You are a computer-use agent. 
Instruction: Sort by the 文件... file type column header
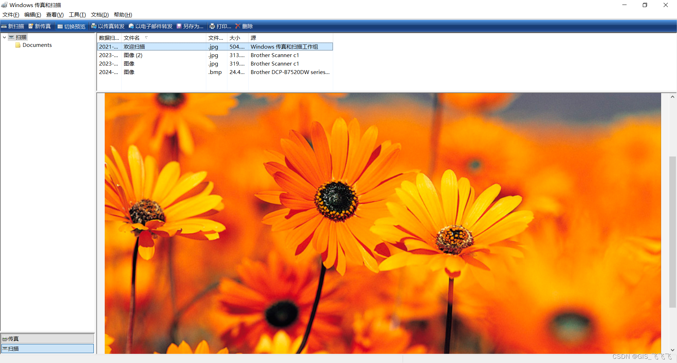tap(216, 38)
